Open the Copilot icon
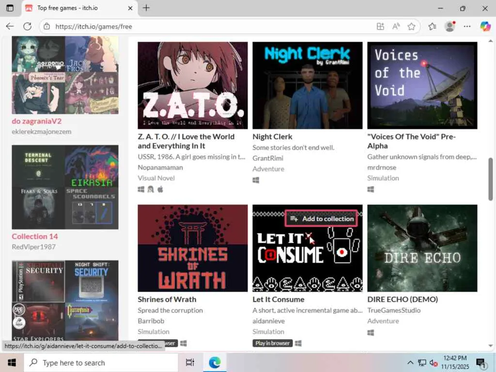The height and width of the screenshot is (372, 496). click(x=485, y=27)
